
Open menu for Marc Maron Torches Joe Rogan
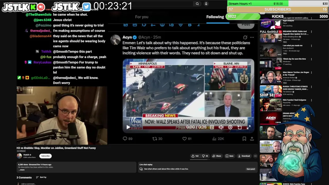click(x=311, y=73)
